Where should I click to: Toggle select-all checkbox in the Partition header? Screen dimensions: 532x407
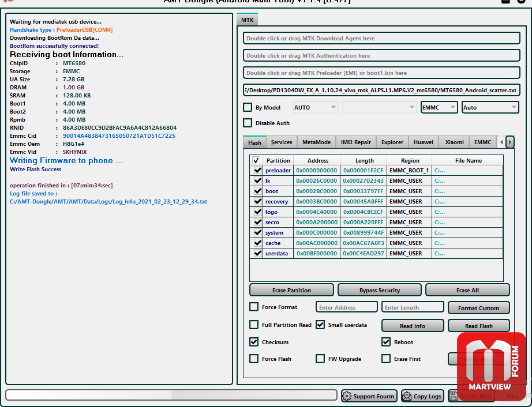tap(256, 160)
